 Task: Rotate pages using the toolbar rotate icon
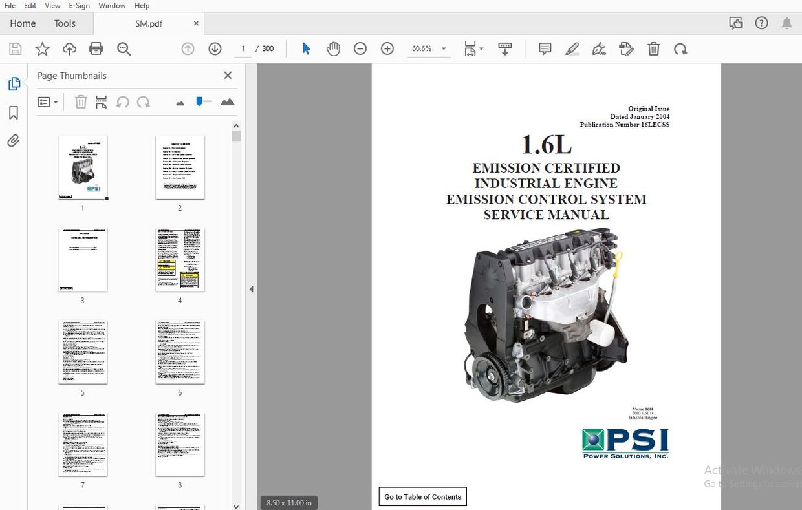coord(680,48)
